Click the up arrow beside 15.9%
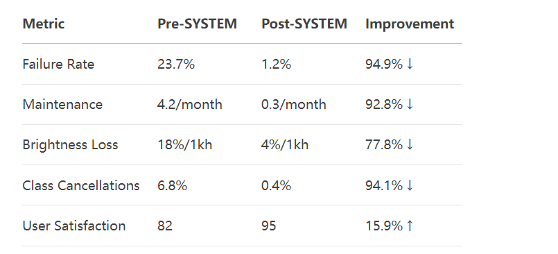The image size is (558, 254). pyautogui.click(x=410, y=226)
